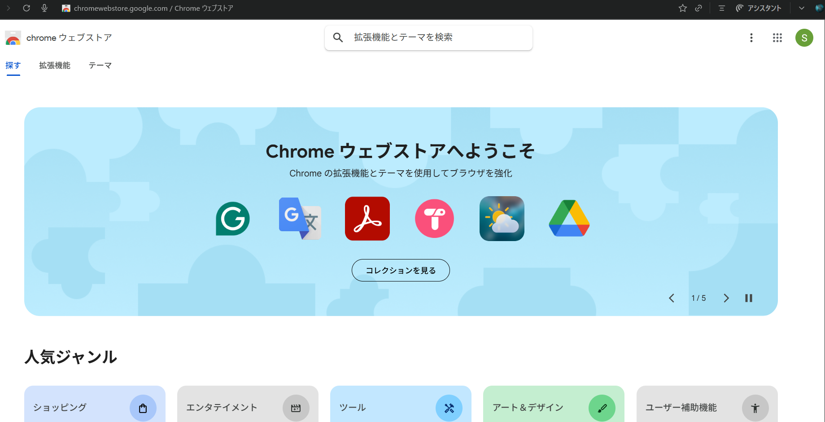Open the Google apps grid
The image size is (825, 422).
tap(777, 38)
